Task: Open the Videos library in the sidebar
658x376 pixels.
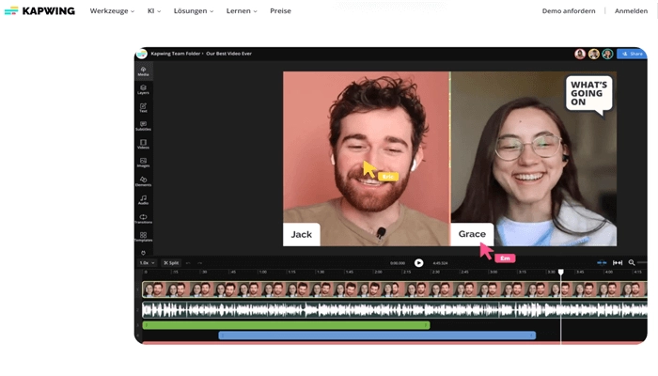Action: coord(143,145)
